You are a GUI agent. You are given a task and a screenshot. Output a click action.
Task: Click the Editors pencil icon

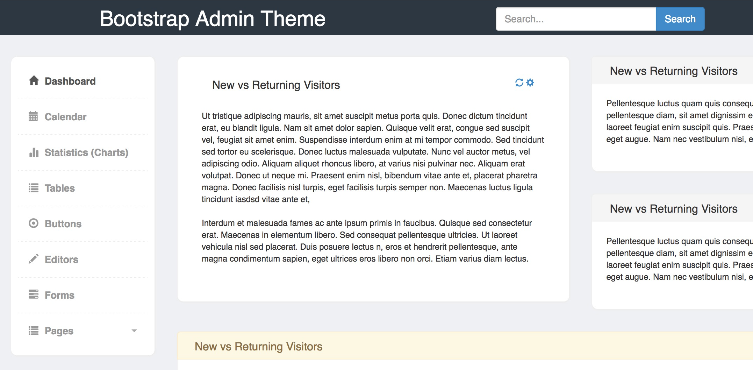point(34,259)
